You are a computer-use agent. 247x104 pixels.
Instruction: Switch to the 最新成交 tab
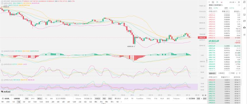coord(212,73)
